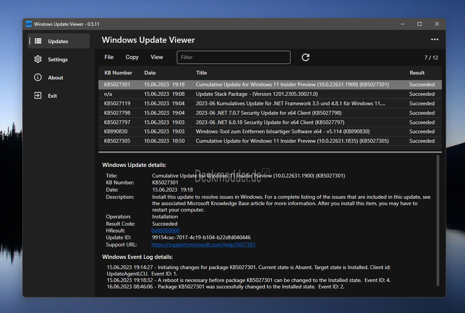The height and width of the screenshot is (313, 465).
Task: Open the Updates page in sidebar
Action: click(59, 41)
